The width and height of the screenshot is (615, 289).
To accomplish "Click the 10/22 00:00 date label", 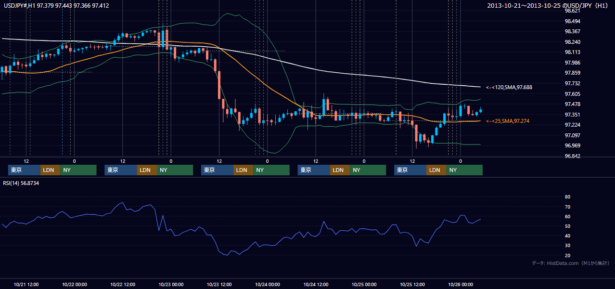I will click(x=75, y=284).
